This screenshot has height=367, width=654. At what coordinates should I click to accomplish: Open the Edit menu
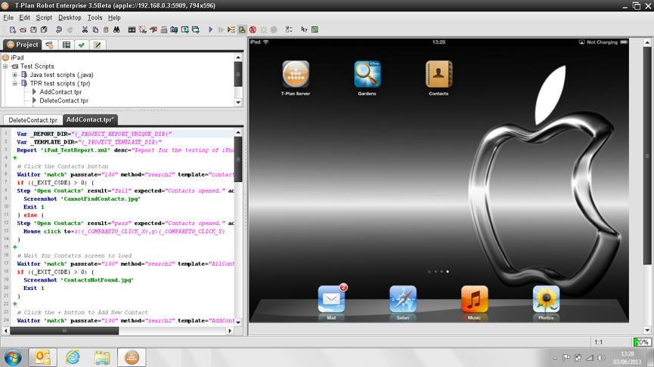tap(25, 17)
